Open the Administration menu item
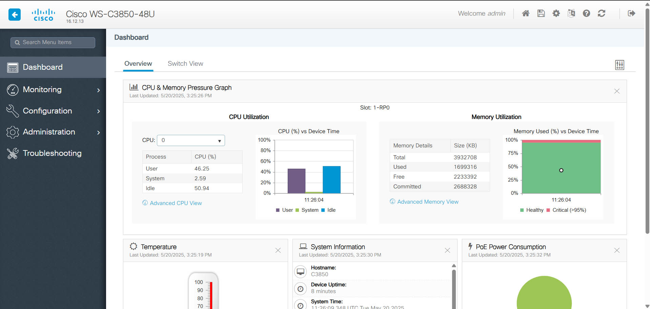The image size is (650, 309). tap(53, 132)
